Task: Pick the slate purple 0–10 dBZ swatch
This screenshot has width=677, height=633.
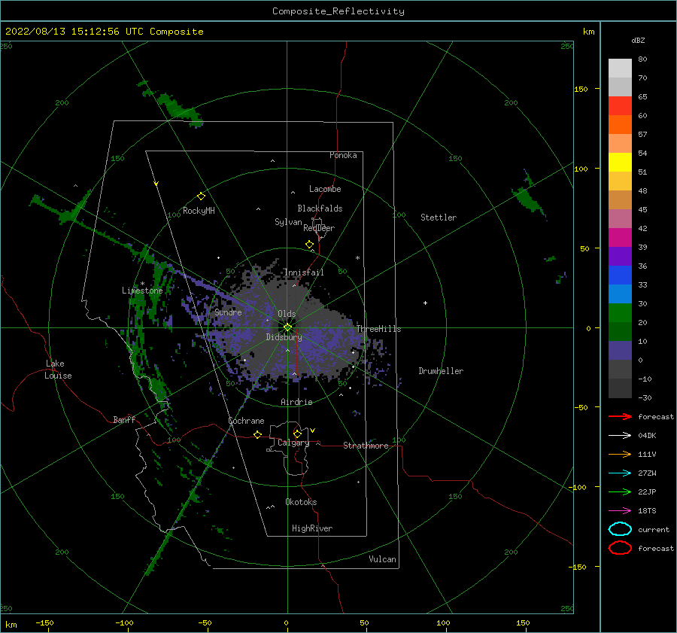Action: point(620,351)
